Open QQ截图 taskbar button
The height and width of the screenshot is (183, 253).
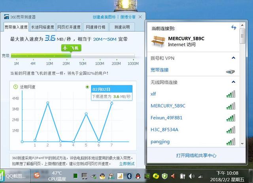click(x=15, y=176)
